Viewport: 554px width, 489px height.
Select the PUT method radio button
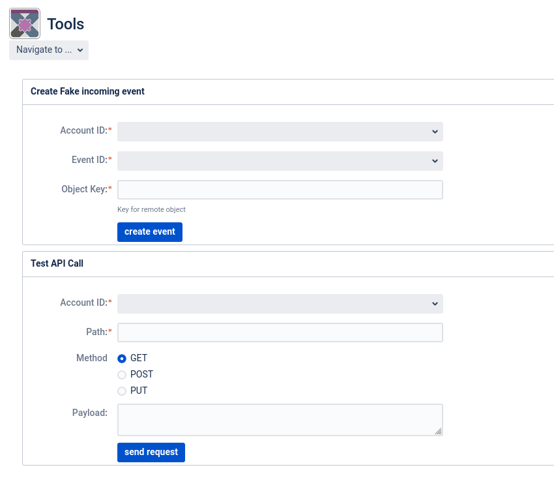tap(122, 391)
